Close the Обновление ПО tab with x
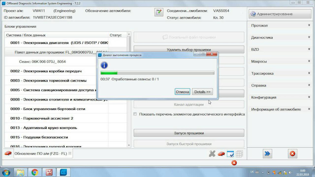 pyautogui.click(x=70, y=153)
